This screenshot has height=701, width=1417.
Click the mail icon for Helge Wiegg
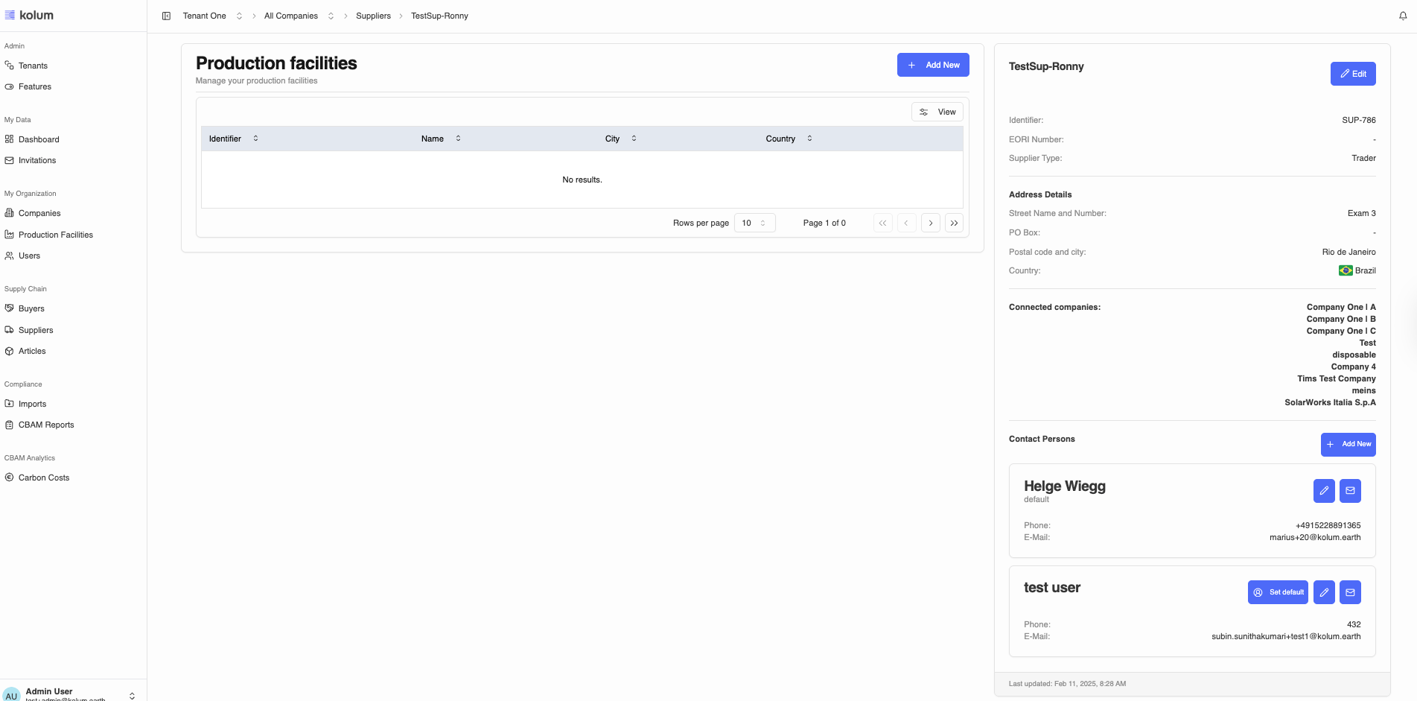[1350, 491]
